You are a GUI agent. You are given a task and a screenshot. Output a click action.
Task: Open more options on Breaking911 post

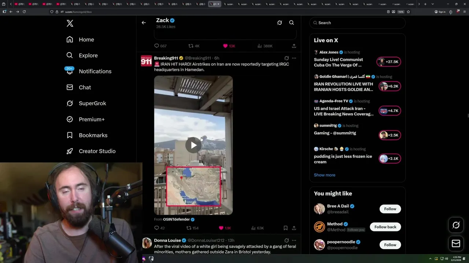(294, 58)
